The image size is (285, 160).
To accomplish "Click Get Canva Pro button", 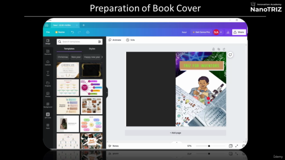I will pyautogui.click(x=201, y=32).
